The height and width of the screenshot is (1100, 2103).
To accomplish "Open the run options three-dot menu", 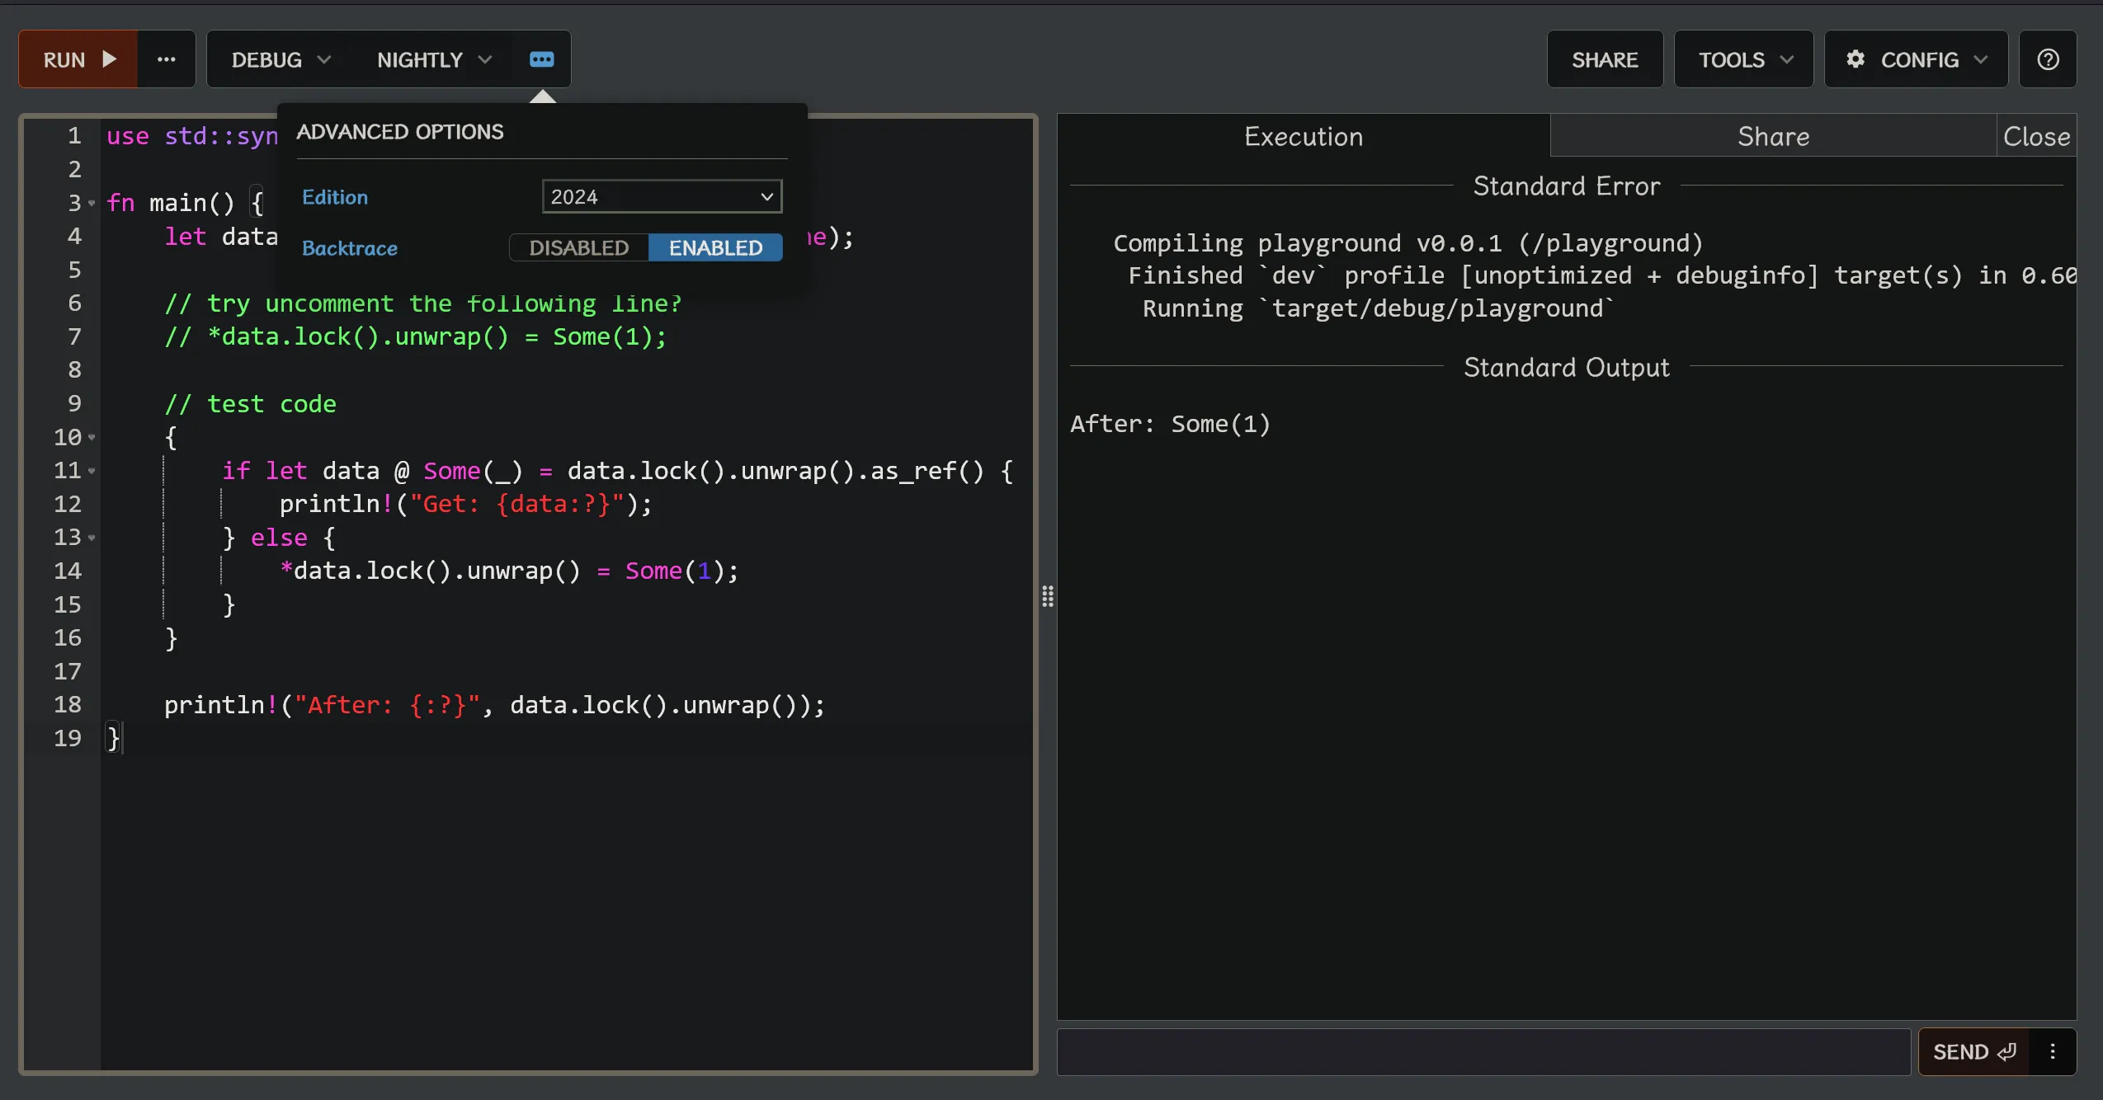I will [166, 59].
